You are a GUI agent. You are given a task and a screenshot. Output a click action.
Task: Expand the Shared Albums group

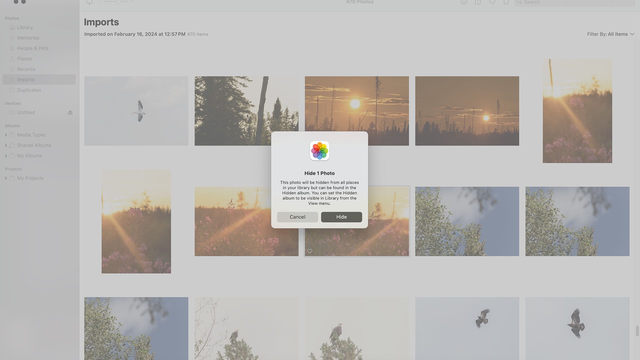point(6,145)
